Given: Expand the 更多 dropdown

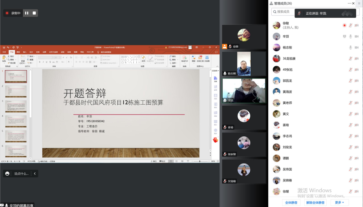Looking at the screenshot, I should (339, 202).
